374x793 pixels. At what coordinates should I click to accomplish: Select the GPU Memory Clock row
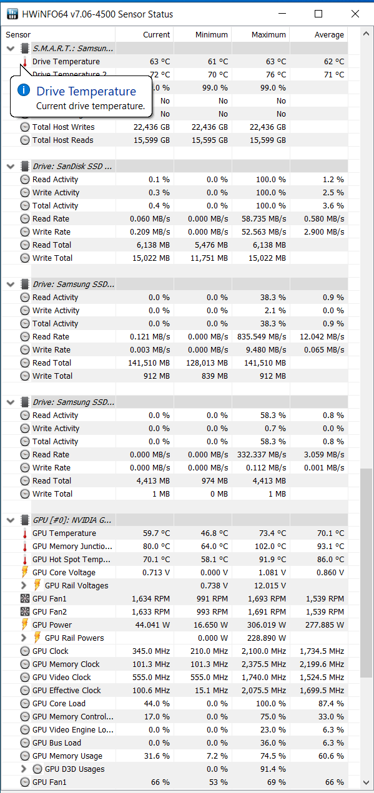pos(182,664)
